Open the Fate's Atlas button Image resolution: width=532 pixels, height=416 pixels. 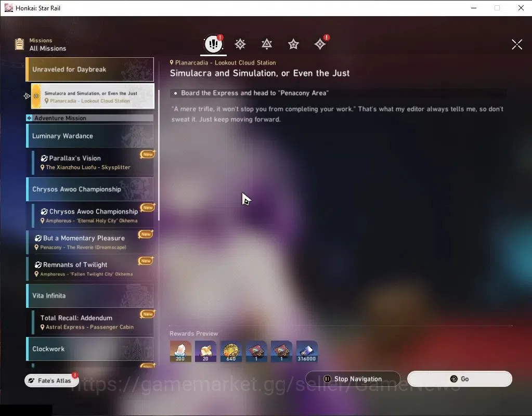point(52,380)
